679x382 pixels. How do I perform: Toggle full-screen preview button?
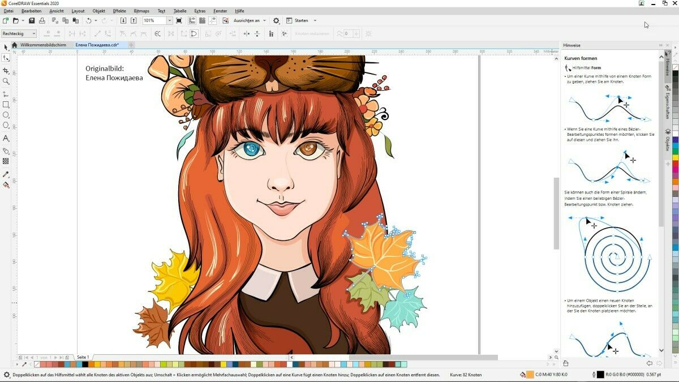coord(179,21)
